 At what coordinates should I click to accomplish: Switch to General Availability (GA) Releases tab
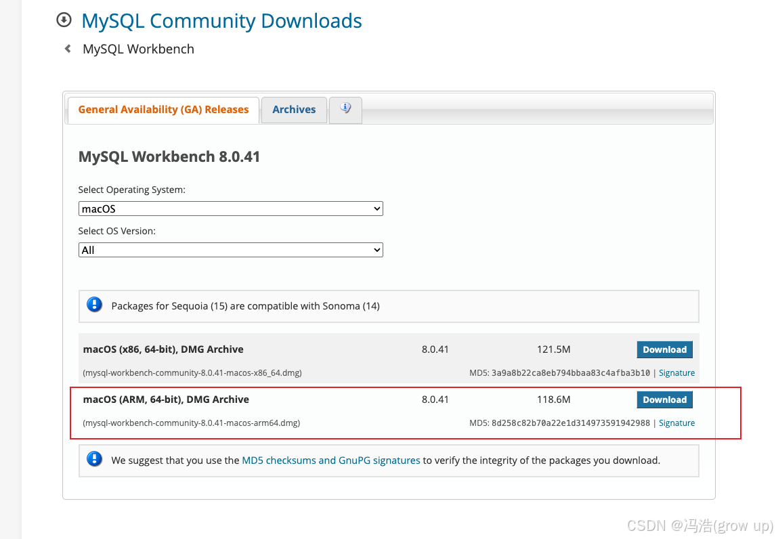pos(163,110)
